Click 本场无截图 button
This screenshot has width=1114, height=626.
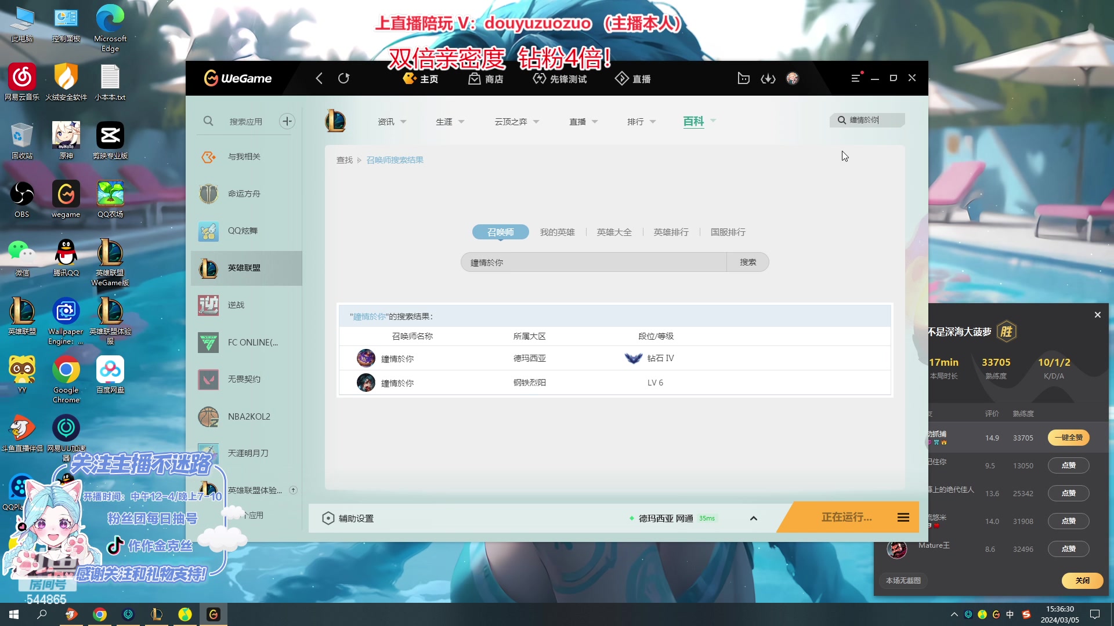903,580
